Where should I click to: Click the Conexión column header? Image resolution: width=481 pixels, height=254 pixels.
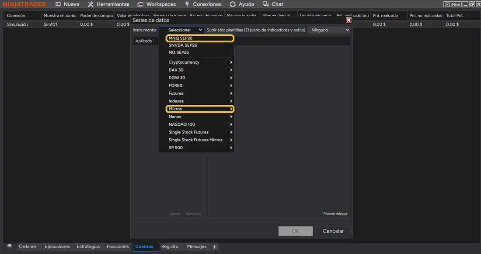click(22, 16)
